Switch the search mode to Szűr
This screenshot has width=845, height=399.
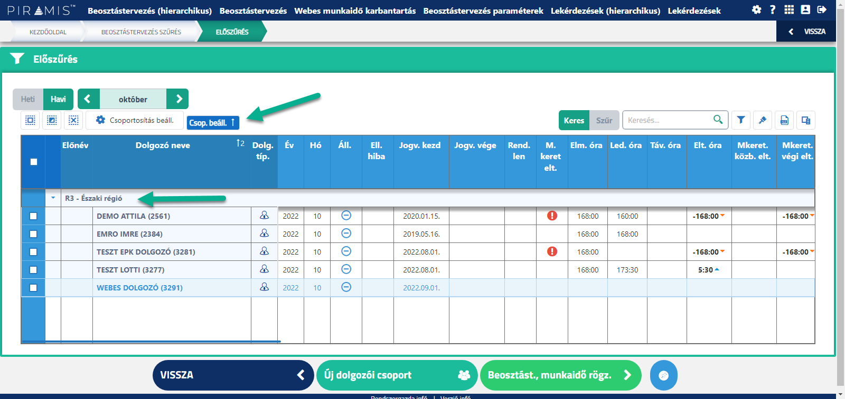coord(604,120)
